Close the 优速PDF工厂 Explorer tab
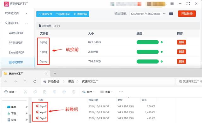The height and width of the screenshot is (123, 202). [x=46, y=74]
